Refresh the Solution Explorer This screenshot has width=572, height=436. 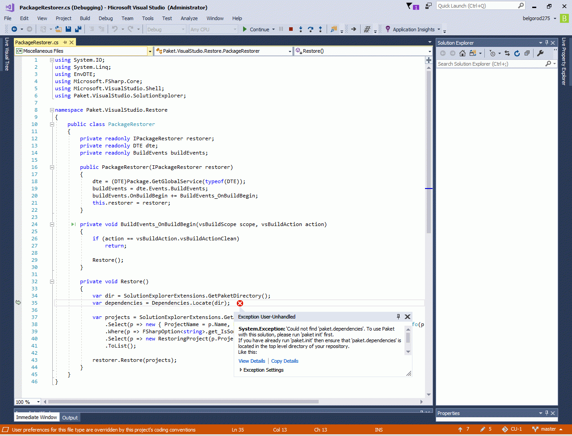point(517,53)
